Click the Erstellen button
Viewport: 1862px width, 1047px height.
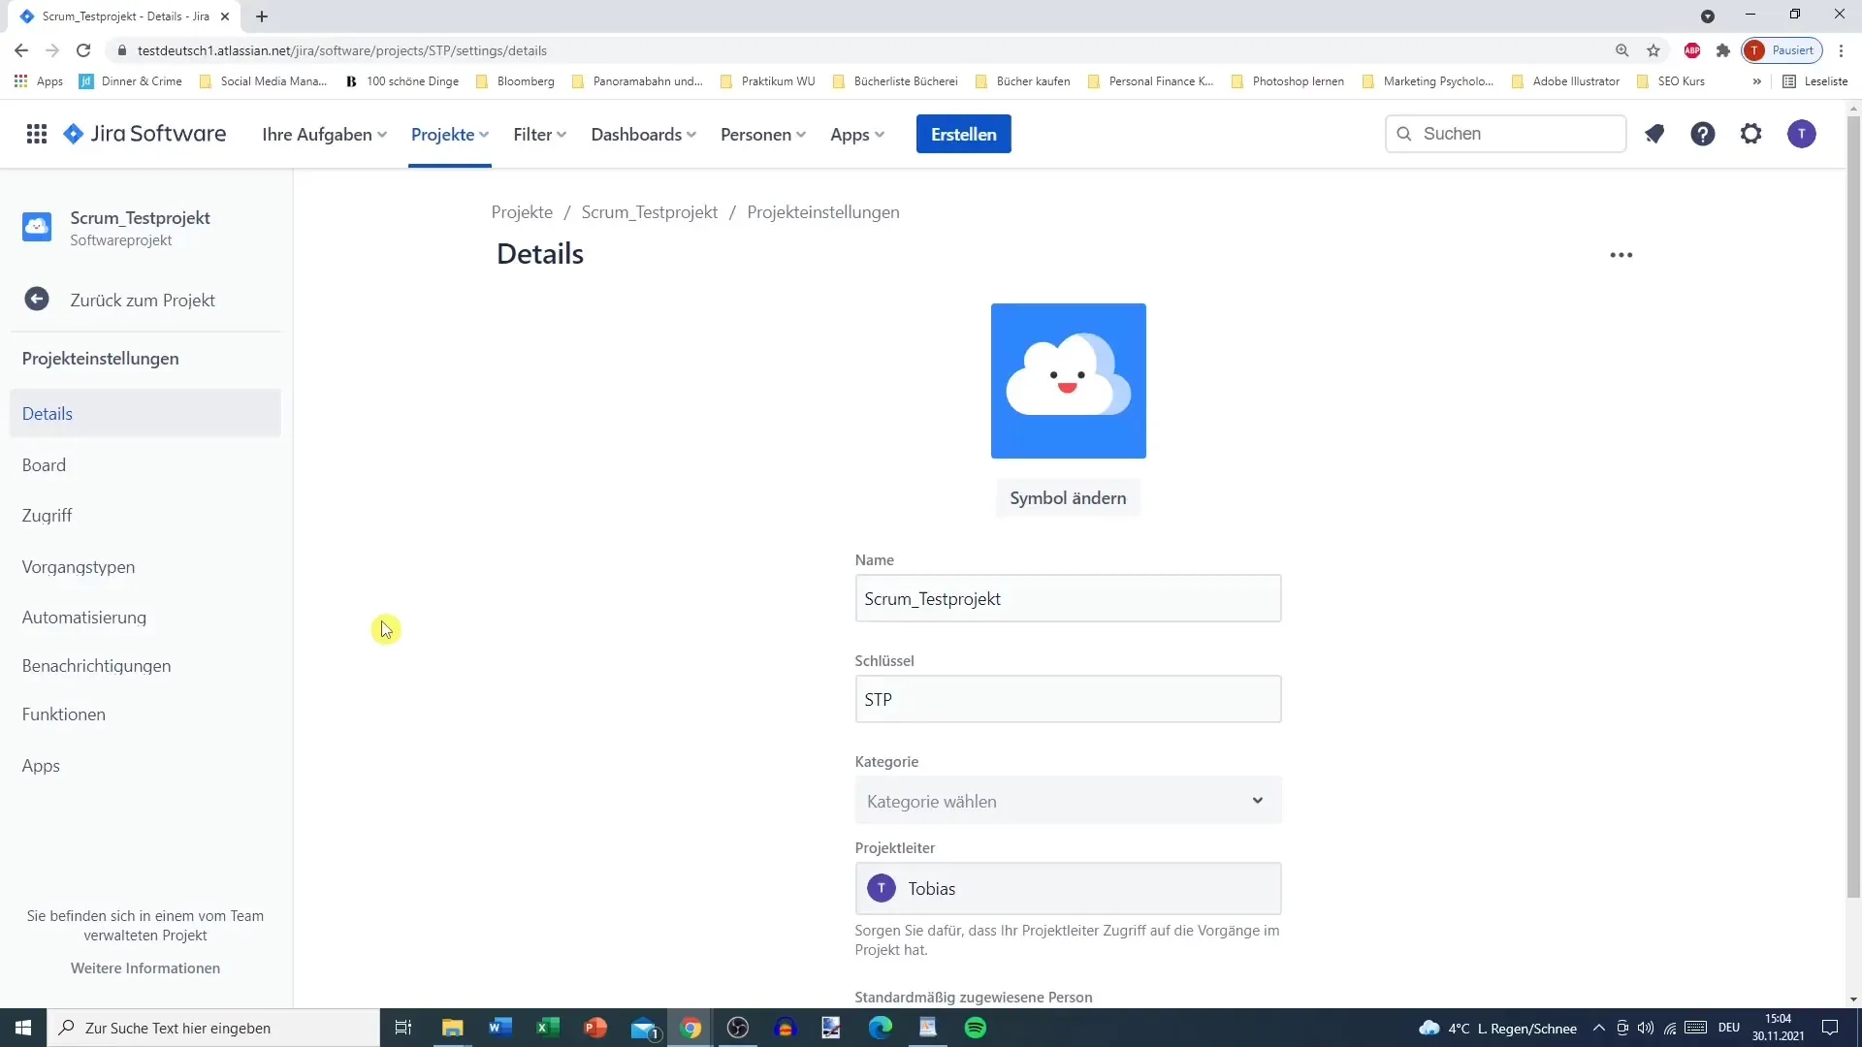pos(963,133)
